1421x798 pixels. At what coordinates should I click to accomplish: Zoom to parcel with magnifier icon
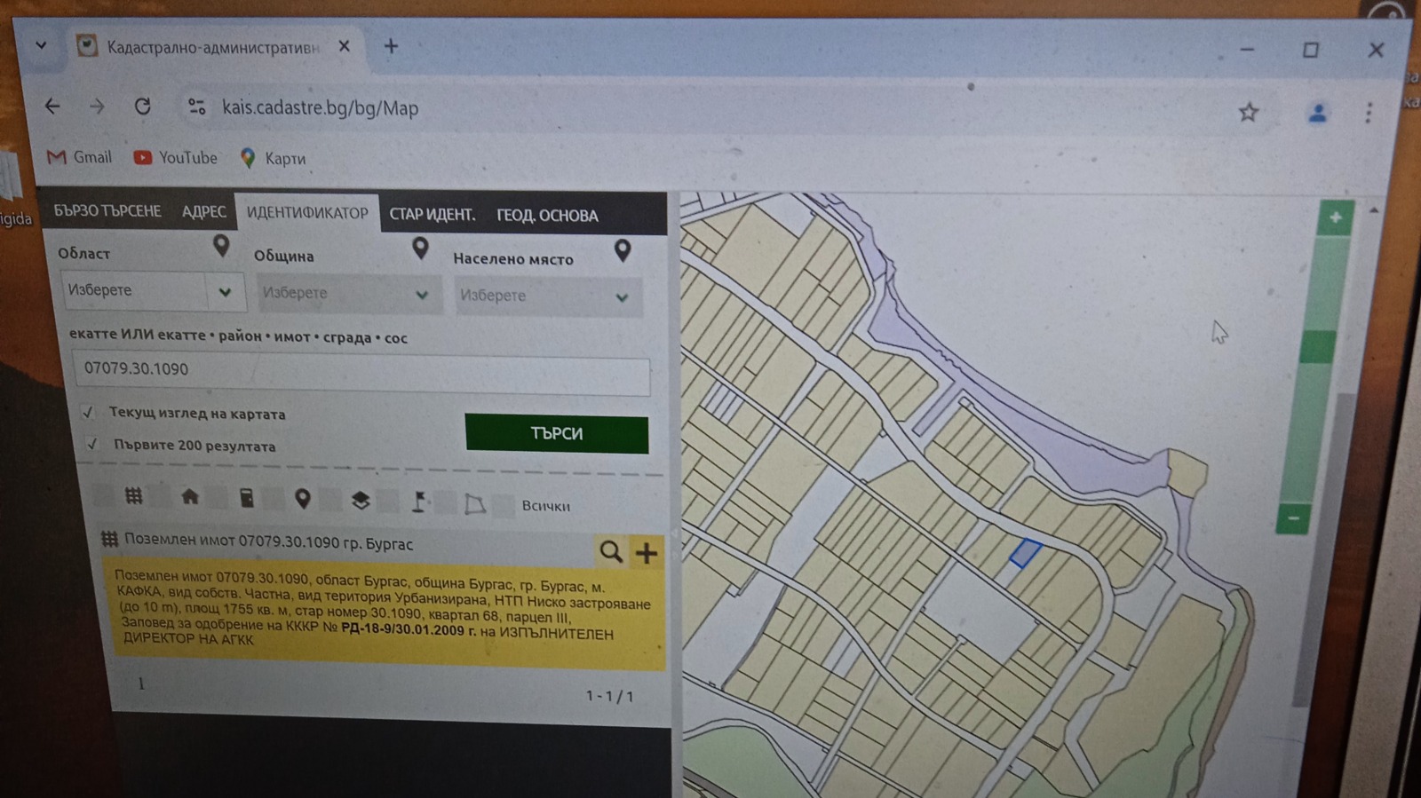[610, 552]
